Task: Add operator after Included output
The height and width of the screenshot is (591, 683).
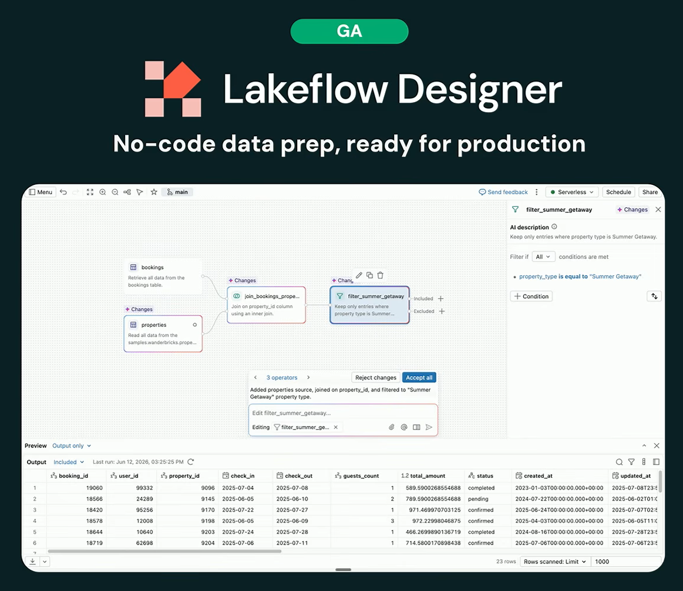Action: click(441, 299)
